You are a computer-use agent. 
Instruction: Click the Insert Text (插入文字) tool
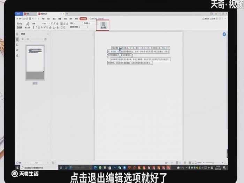tap(28, 25)
